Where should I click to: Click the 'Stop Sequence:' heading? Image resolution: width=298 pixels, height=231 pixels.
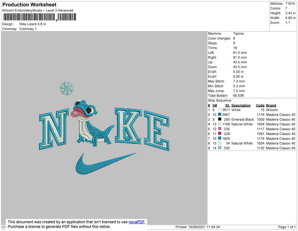[x=220, y=101]
